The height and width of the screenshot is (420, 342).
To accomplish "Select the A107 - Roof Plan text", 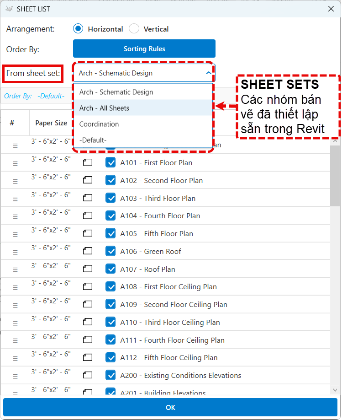I will tap(147, 269).
